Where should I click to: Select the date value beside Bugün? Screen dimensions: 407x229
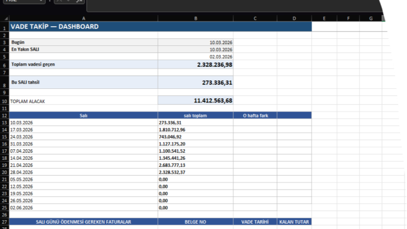[x=195, y=42]
